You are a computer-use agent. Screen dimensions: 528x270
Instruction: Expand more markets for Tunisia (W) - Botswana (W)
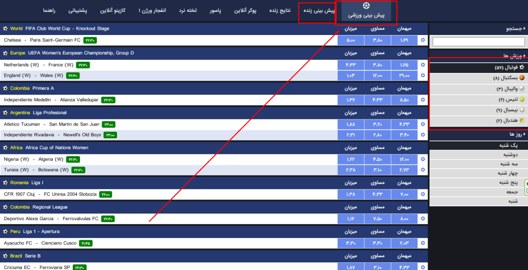coord(423,170)
